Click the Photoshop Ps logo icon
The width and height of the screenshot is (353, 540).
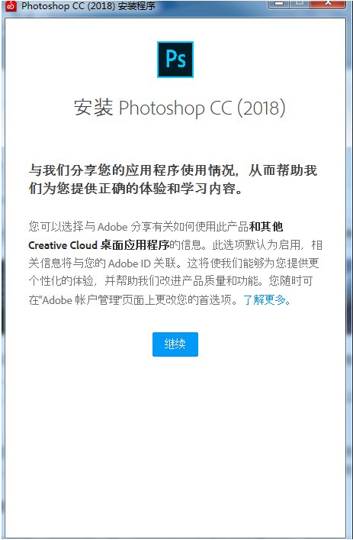pos(175,60)
